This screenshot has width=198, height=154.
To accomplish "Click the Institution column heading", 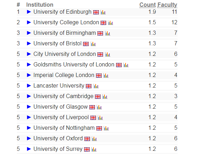I will click(x=40, y=5).
